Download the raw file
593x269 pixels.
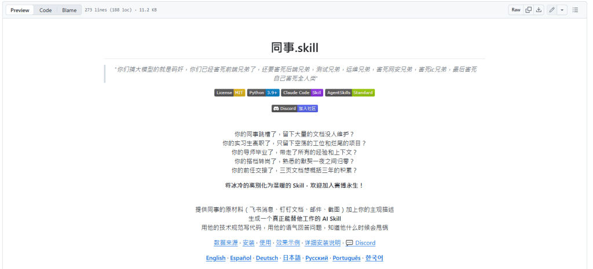tap(539, 10)
